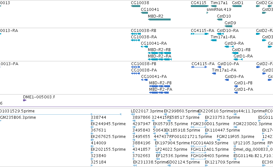Select EST FGM223D02.3prime
Viewport: 273px width, 167px height.
(253, 124)
